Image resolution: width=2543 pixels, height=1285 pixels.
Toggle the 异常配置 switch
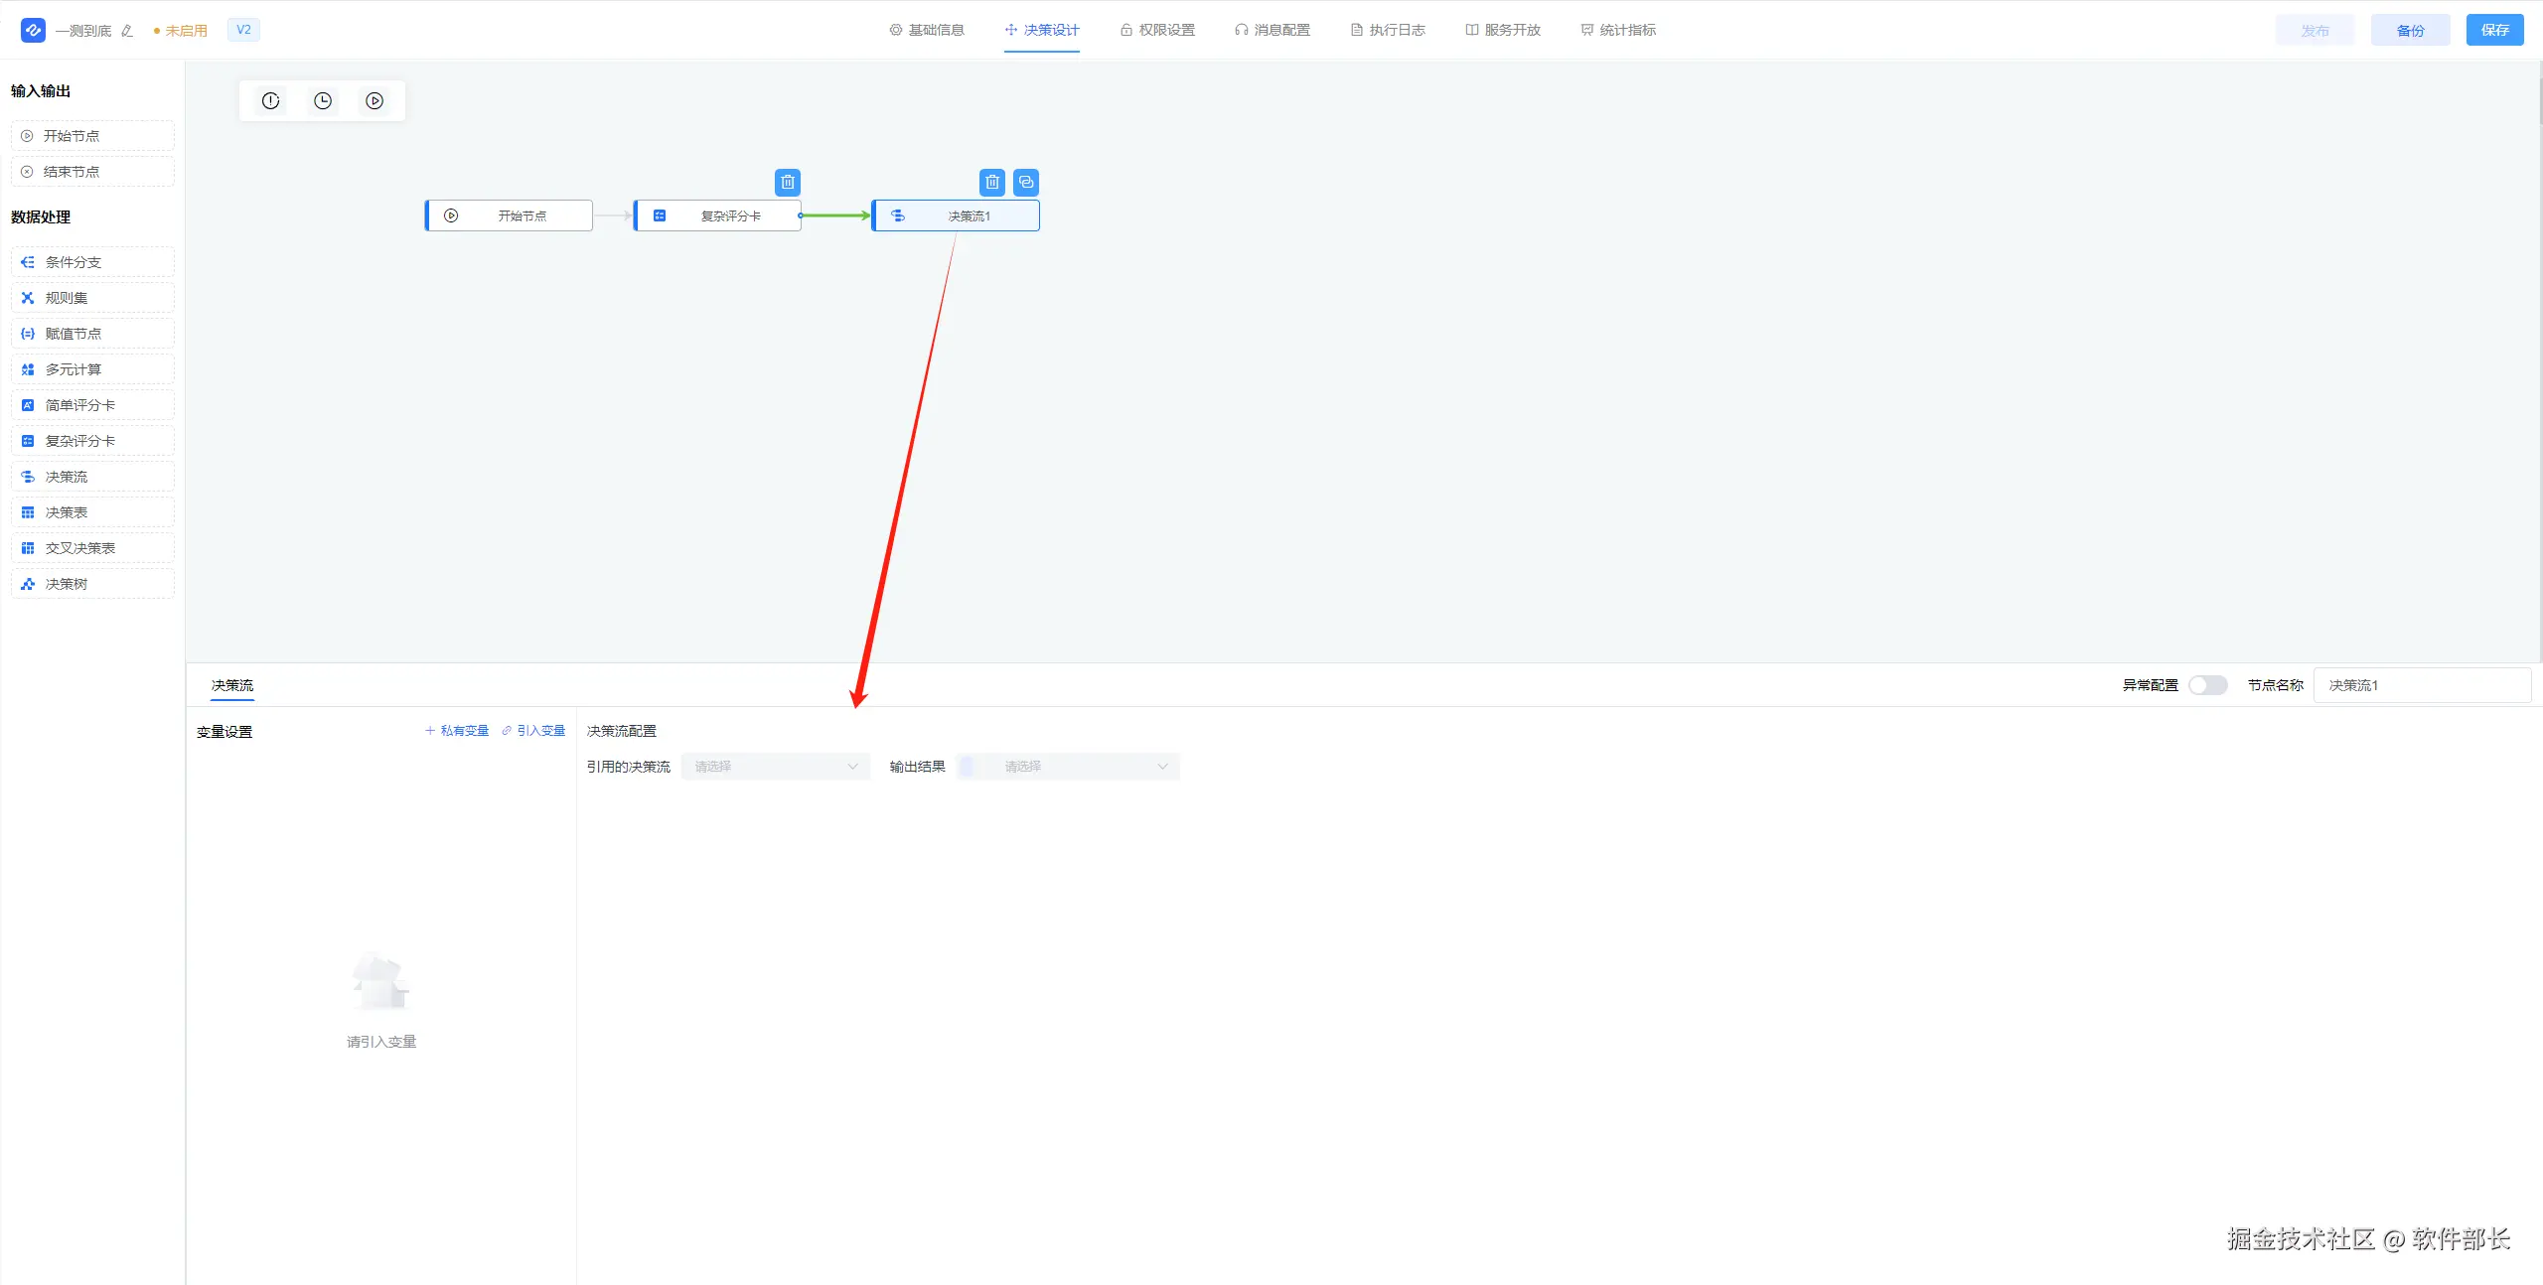pos(2207,685)
